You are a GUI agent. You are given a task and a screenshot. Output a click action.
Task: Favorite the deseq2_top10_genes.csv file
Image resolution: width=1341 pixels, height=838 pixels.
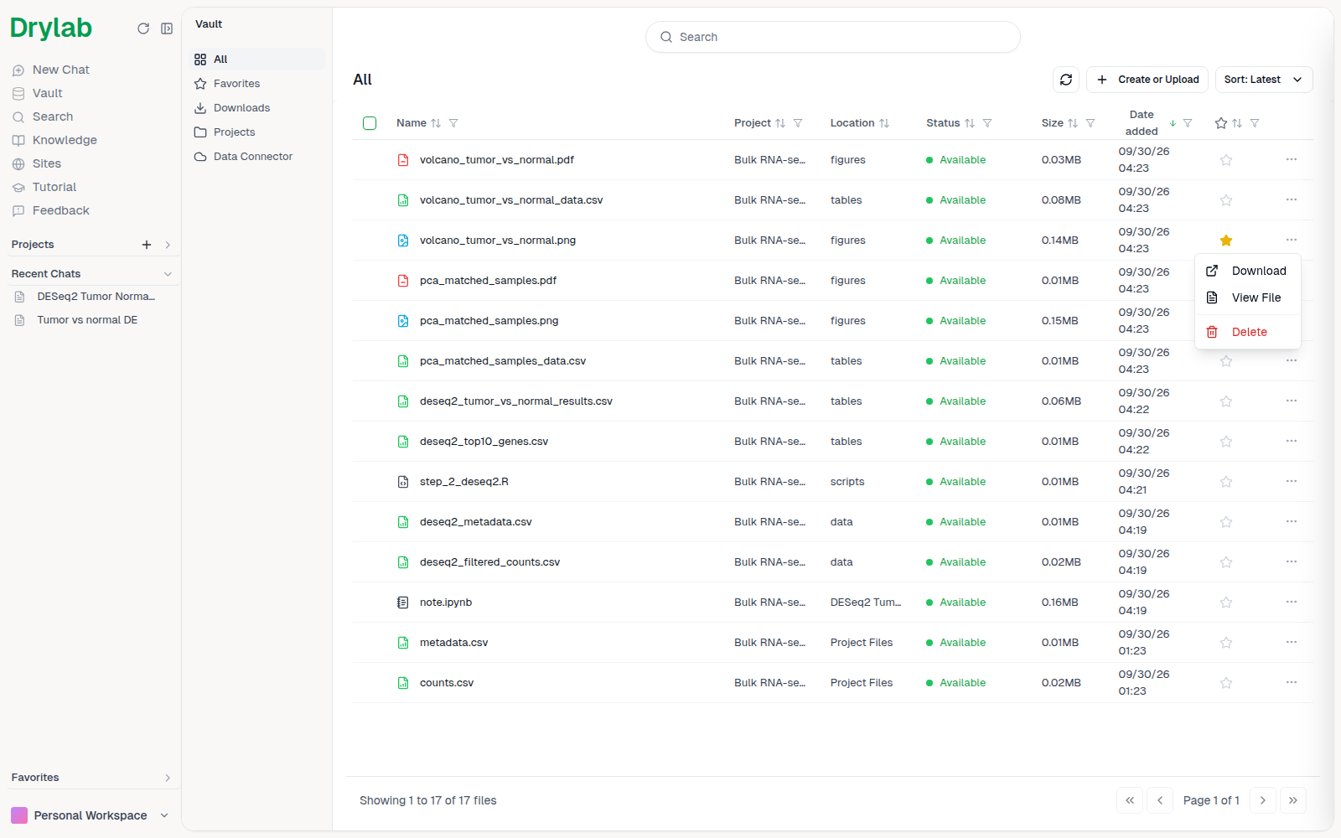(1226, 442)
